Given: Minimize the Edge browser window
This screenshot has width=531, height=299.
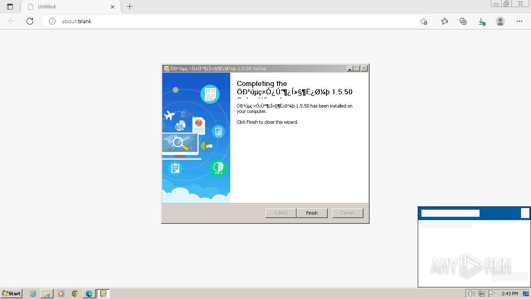Looking at the screenshot, I should [496, 4].
